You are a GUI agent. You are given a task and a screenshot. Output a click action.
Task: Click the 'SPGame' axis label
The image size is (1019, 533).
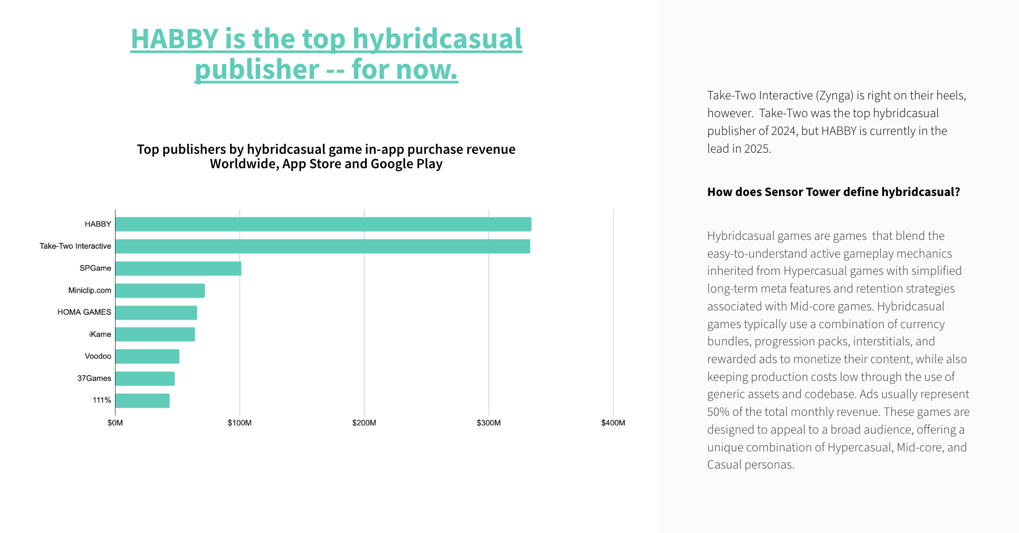click(96, 268)
